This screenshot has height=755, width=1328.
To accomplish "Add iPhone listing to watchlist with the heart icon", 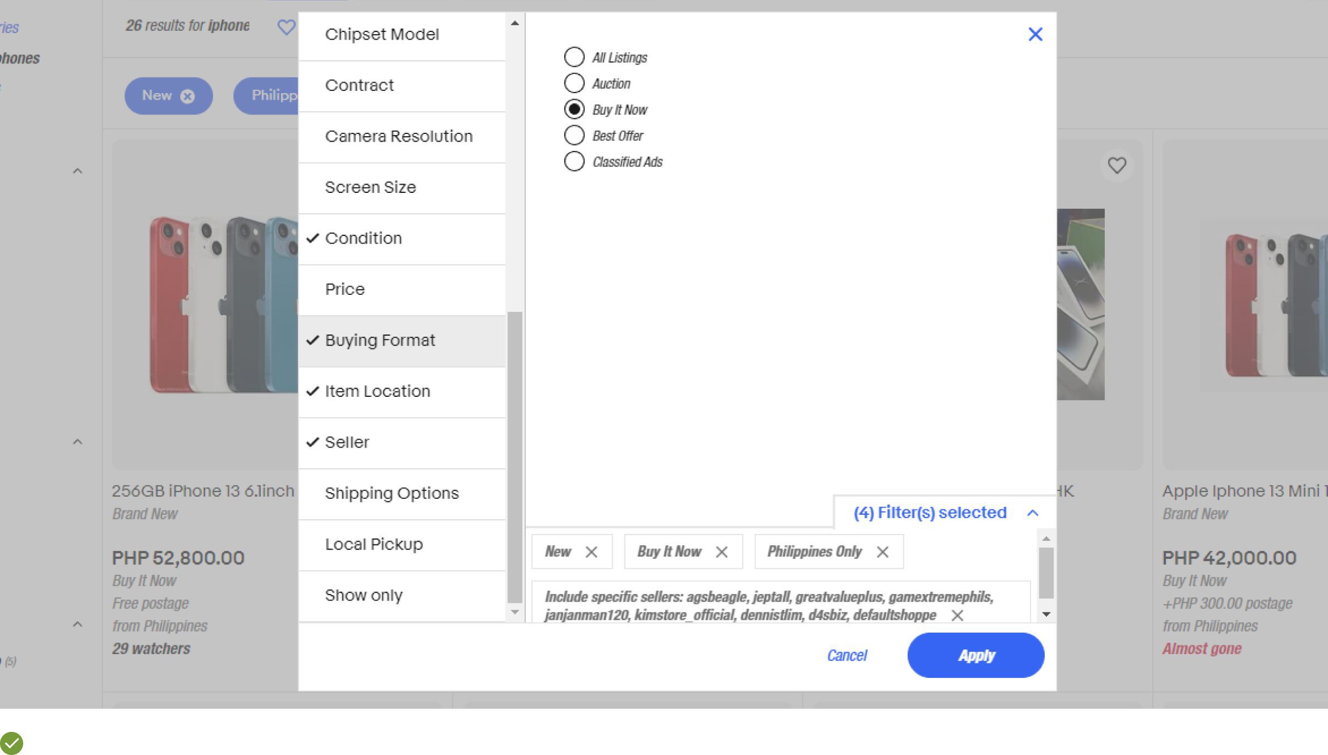I will [x=1116, y=165].
